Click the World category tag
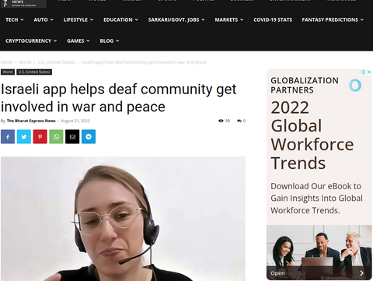Screen dimensions: 373x281 click(x=8, y=72)
